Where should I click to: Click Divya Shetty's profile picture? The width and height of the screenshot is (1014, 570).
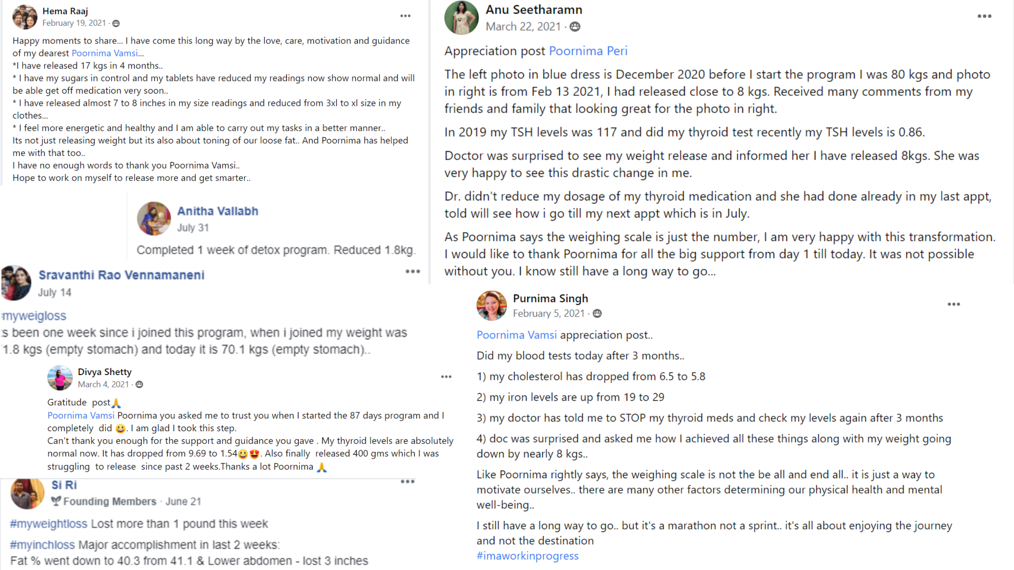60,378
